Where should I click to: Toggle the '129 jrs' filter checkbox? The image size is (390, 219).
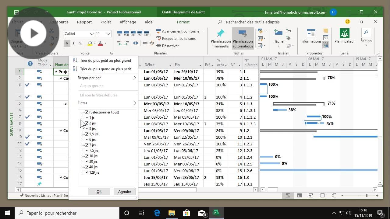[87, 172]
